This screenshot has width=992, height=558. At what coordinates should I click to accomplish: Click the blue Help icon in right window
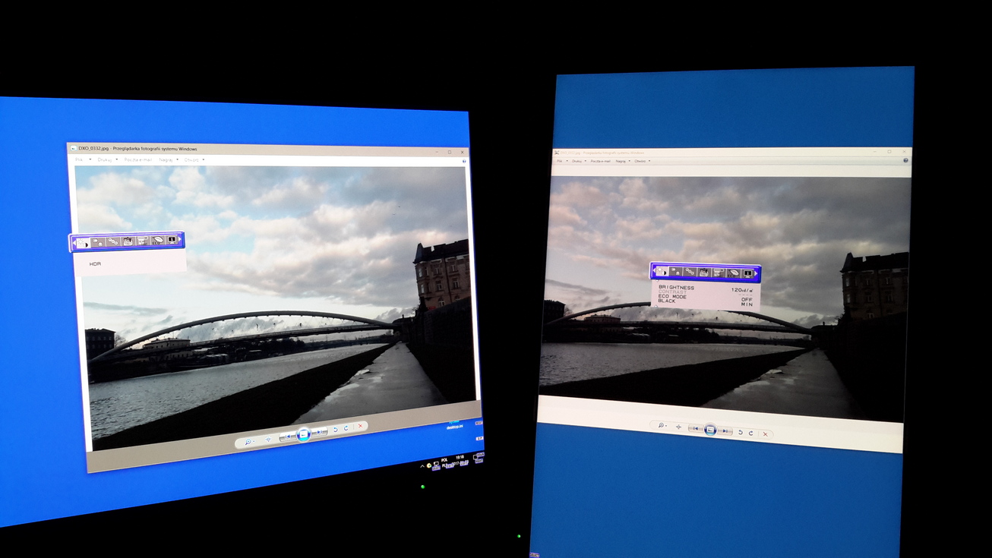[905, 160]
